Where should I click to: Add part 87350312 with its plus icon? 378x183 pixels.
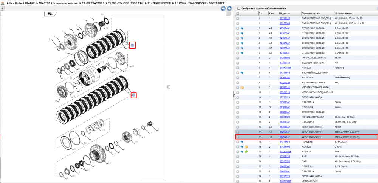pos(238,18)
